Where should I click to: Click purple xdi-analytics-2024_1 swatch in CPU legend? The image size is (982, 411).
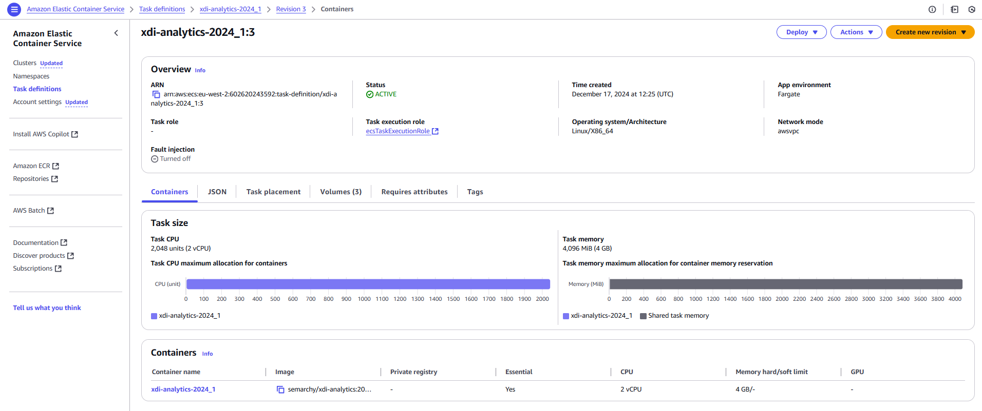coord(154,316)
